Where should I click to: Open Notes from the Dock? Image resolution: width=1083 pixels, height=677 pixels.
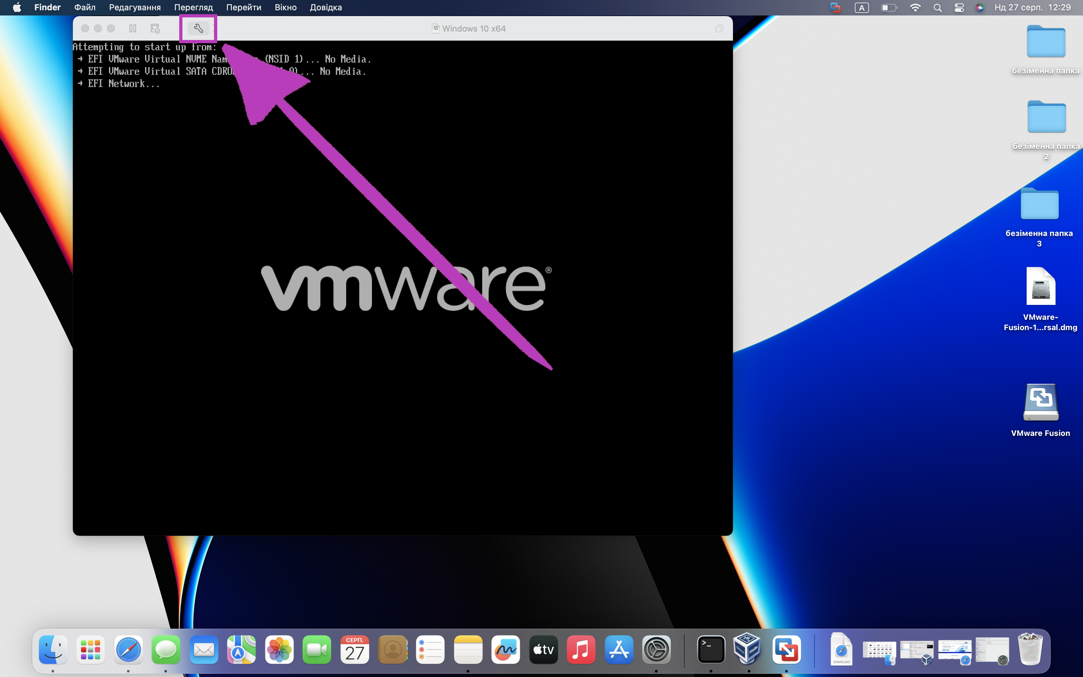pos(468,649)
